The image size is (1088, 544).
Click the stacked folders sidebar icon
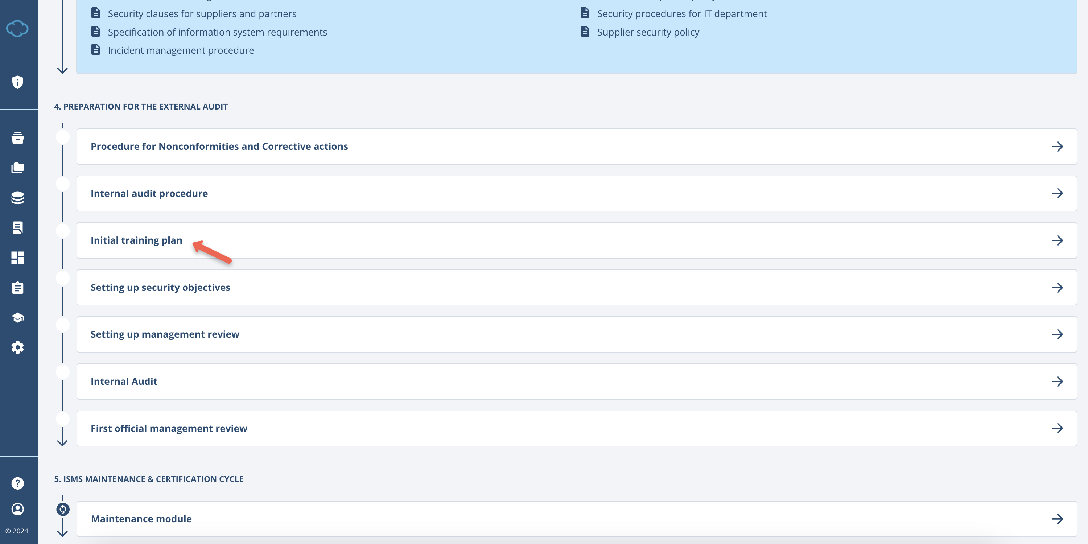17,168
